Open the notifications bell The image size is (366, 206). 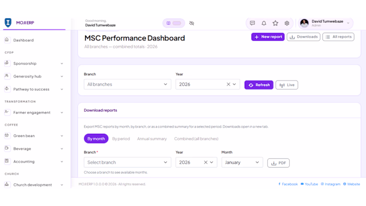click(x=264, y=23)
